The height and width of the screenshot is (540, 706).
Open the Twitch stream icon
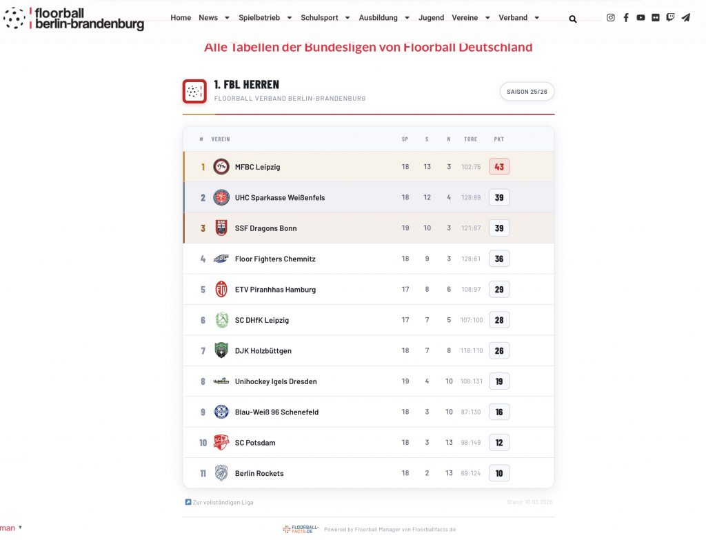670,17
